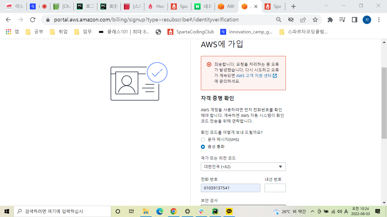The width and height of the screenshot is (387, 217).
Task: Go back with the browser back arrow
Action: click(x=8, y=19)
